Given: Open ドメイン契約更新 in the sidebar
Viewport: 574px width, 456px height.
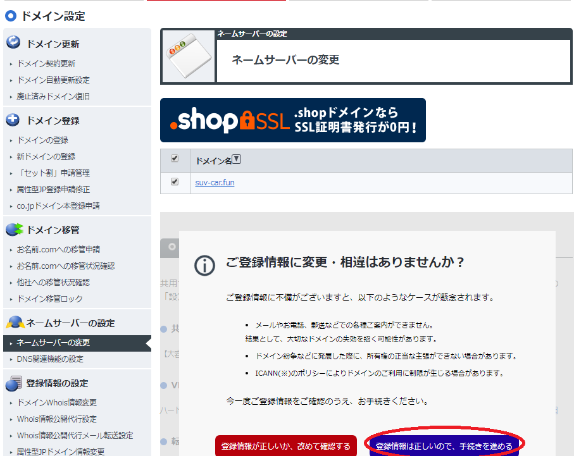Looking at the screenshot, I should click(46, 64).
